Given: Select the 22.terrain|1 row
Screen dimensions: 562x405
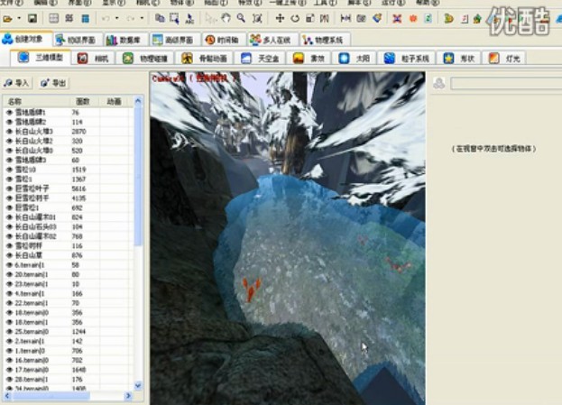Looking at the screenshot, I should [69, 303].
